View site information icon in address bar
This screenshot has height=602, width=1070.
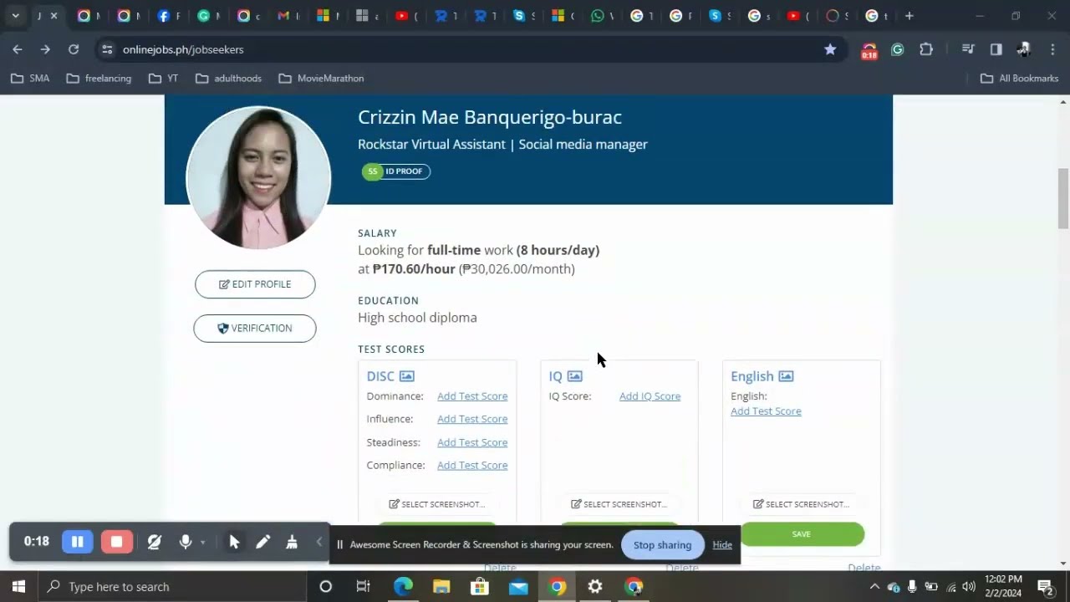point(107,49)
